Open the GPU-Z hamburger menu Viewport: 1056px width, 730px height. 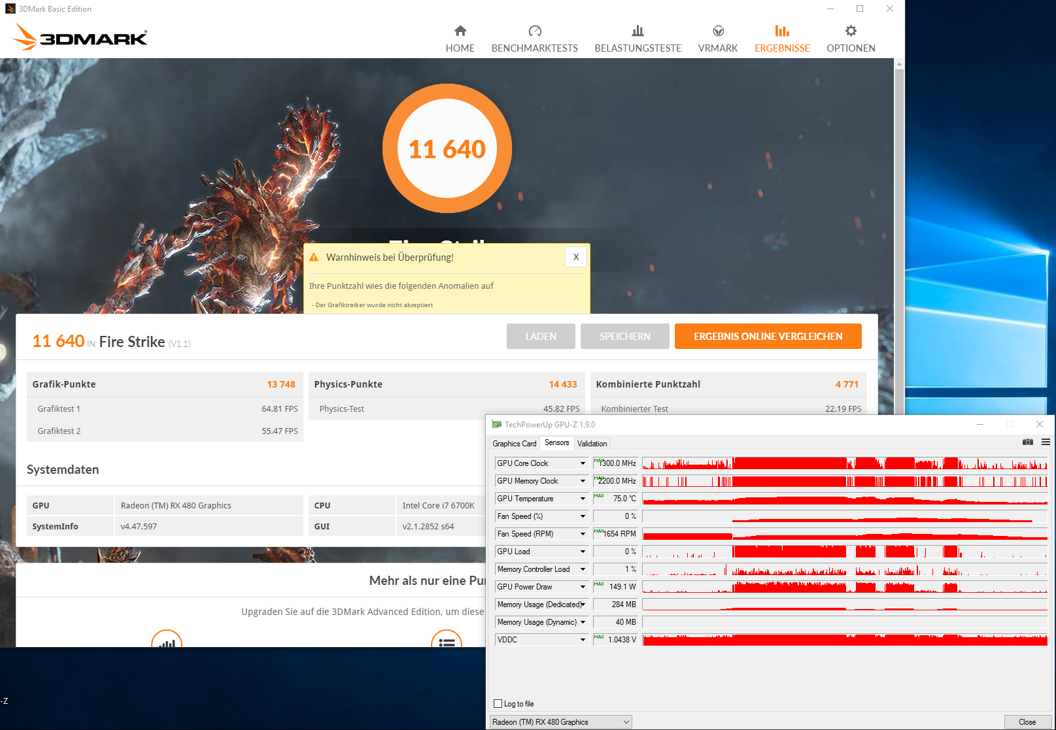(x=1046, y=442)
